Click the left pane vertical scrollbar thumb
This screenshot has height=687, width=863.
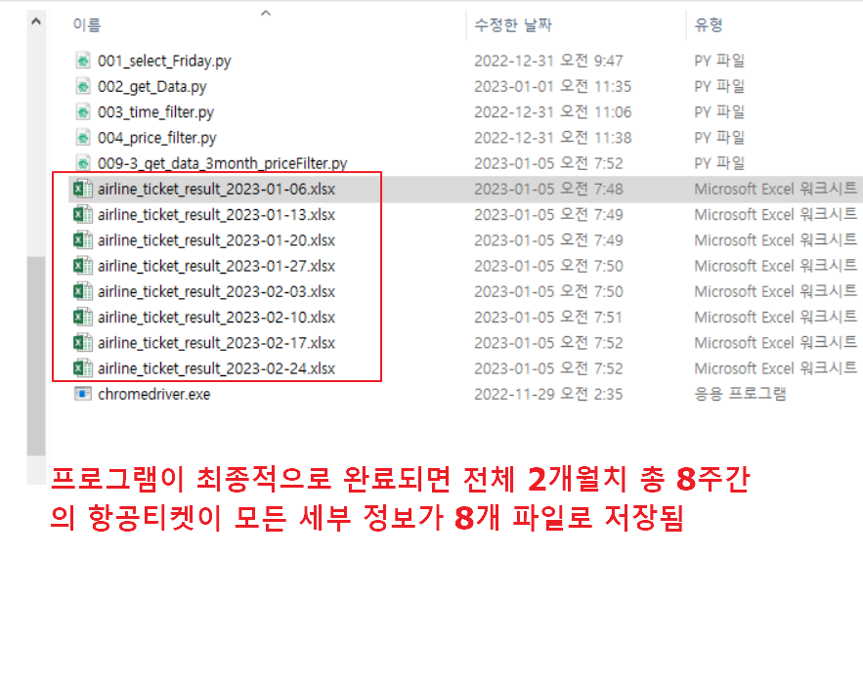tap(36, 356)
